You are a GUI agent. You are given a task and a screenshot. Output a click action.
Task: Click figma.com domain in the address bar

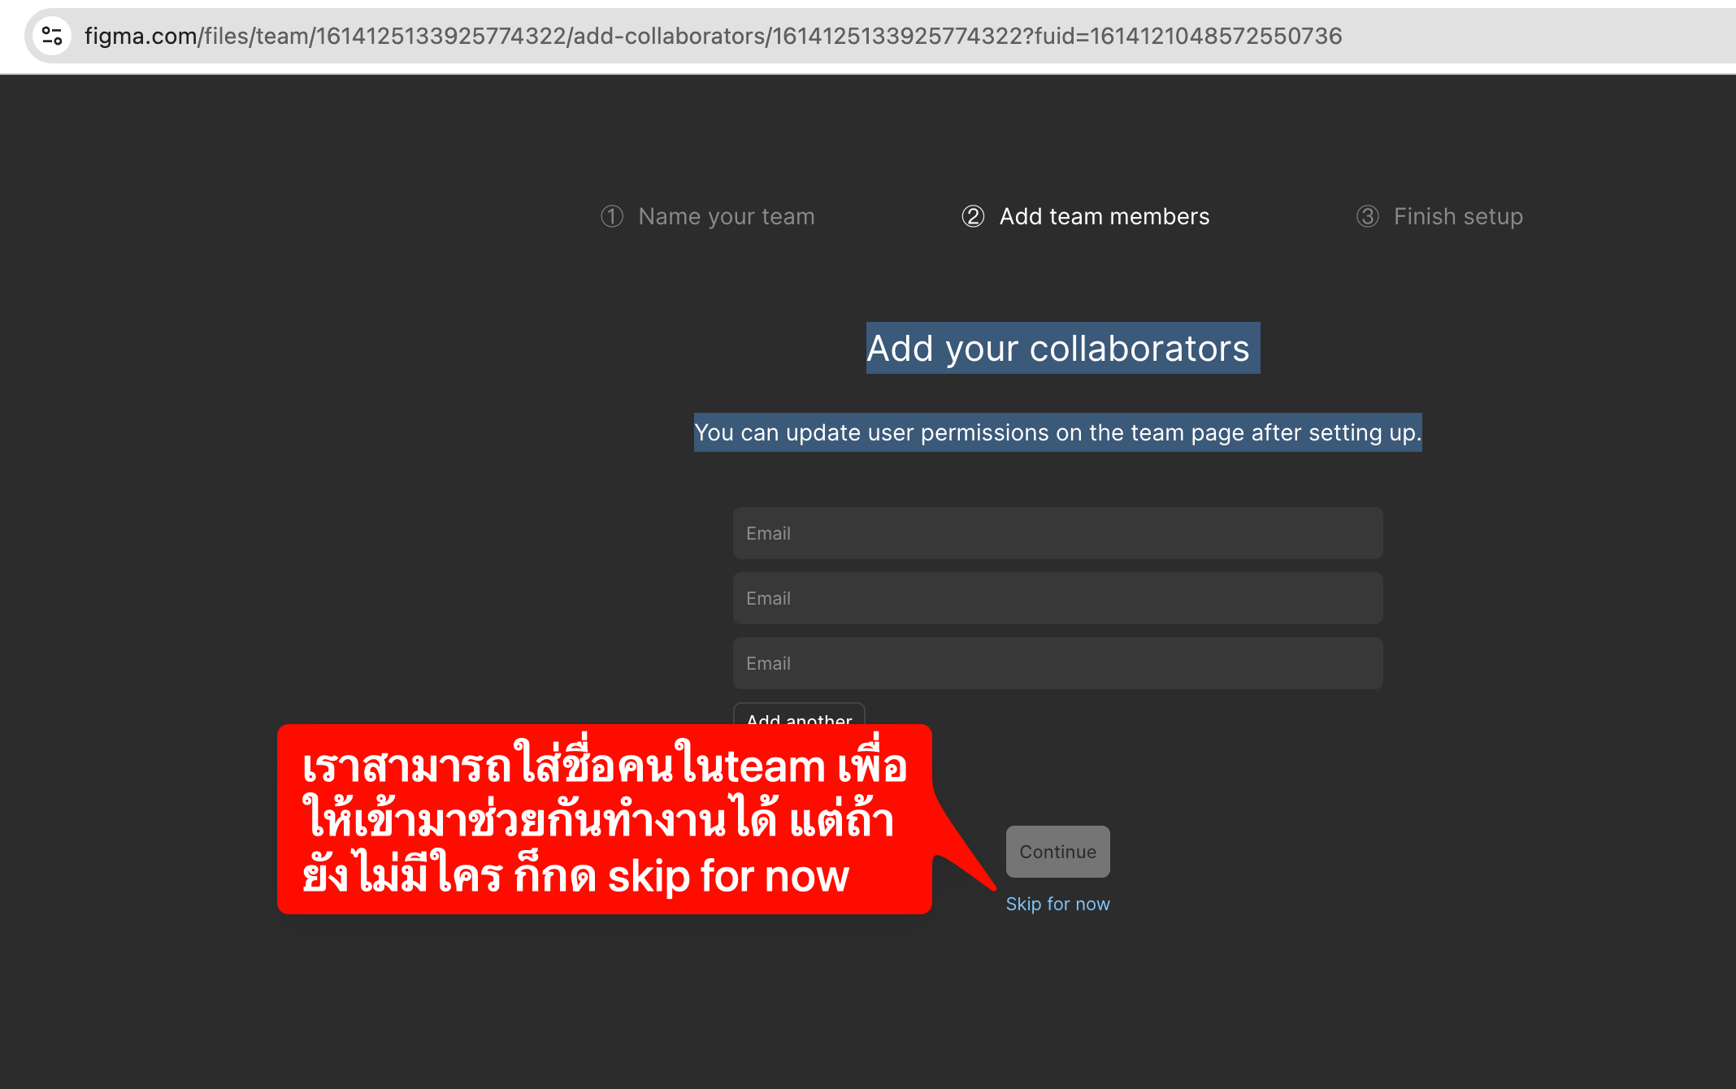click(140, 36)
